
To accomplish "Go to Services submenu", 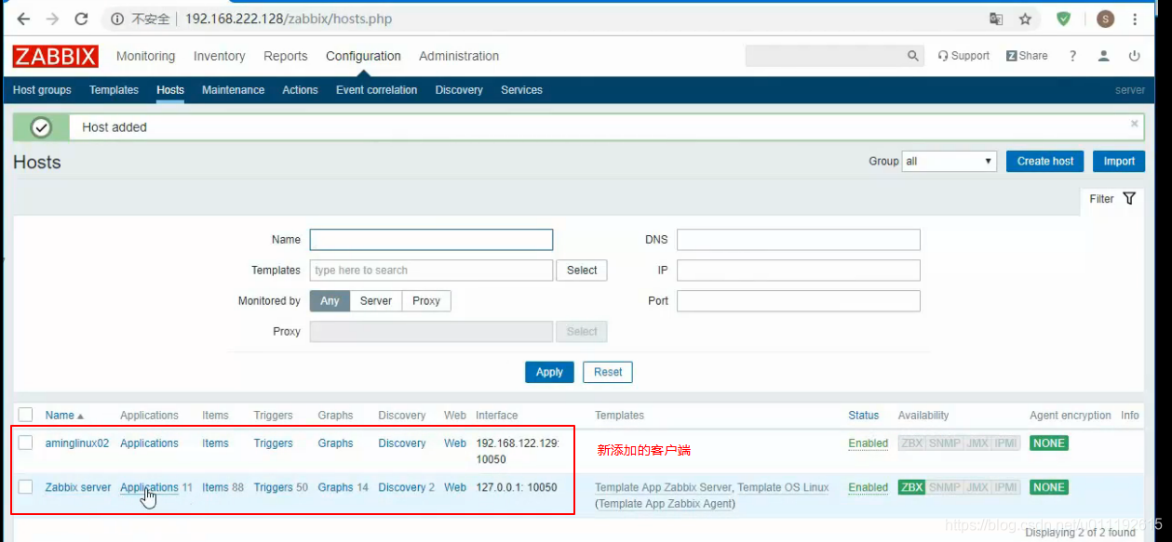I will [521, 90].
